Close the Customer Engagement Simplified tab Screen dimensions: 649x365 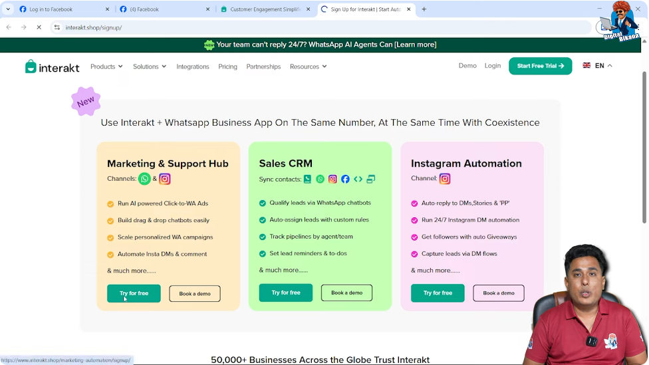tap(308, 9)
